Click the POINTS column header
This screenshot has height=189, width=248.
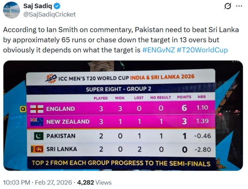click(x=184, y=98)
